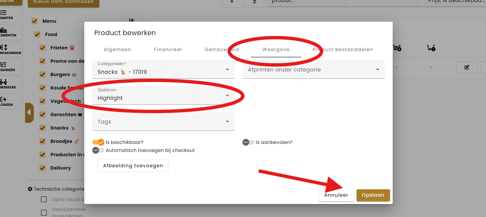The height and width of the screenshot is (217, 486).
Task: Click the Uitloggen logout icon
Action: 7,101
